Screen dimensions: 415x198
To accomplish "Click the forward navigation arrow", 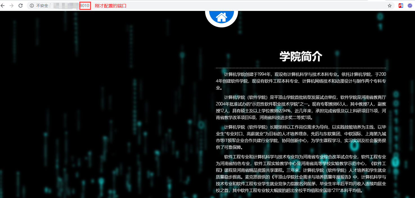I will (x=12, y=5).
